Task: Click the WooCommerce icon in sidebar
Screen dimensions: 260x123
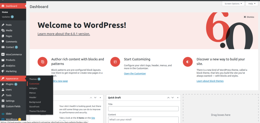Action: pos(3,55)
